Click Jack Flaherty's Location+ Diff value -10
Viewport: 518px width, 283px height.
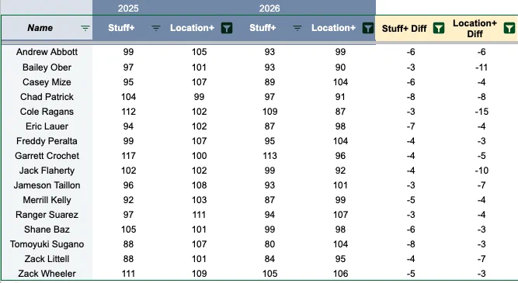click(x=481, y=171)
